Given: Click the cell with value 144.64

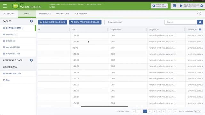Looking at the screenshot, I should point(90,73).
